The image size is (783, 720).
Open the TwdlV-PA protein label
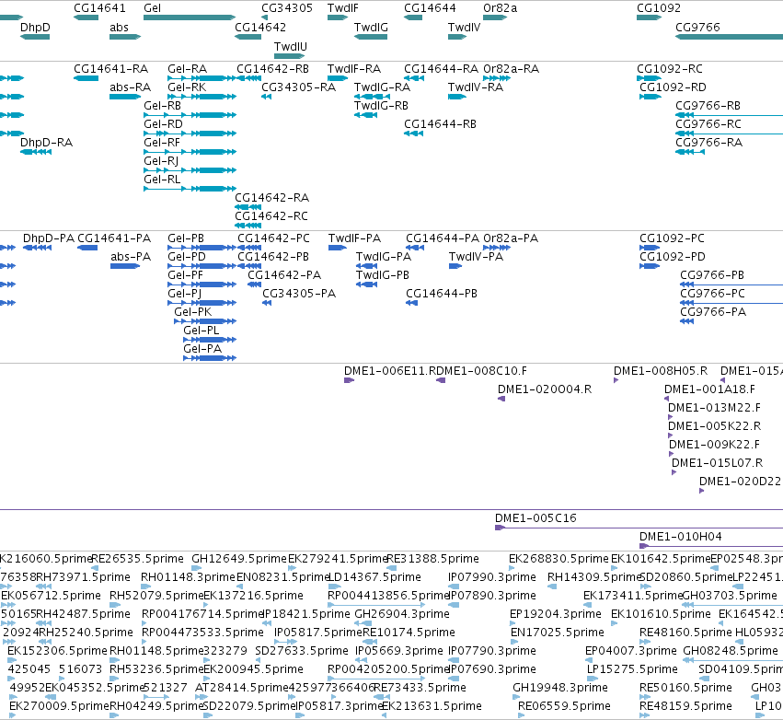click(x=476, y=256)
